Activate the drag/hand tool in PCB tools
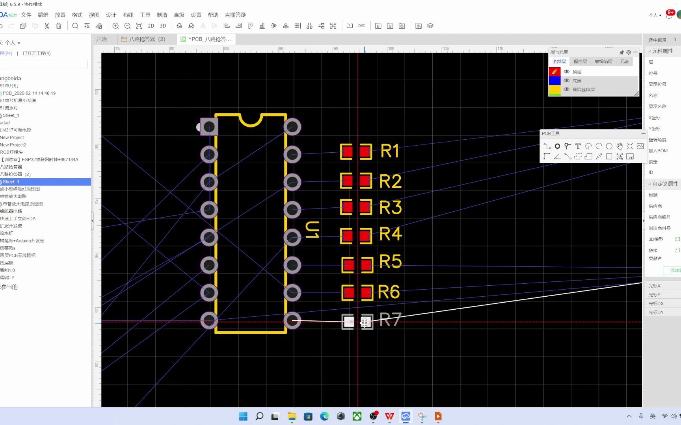 coord(620,146)
